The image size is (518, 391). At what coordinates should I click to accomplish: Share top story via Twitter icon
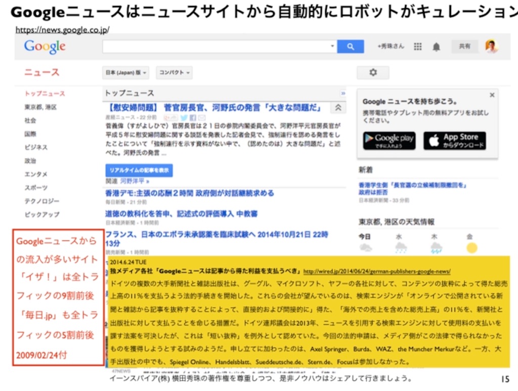(184, 117)
